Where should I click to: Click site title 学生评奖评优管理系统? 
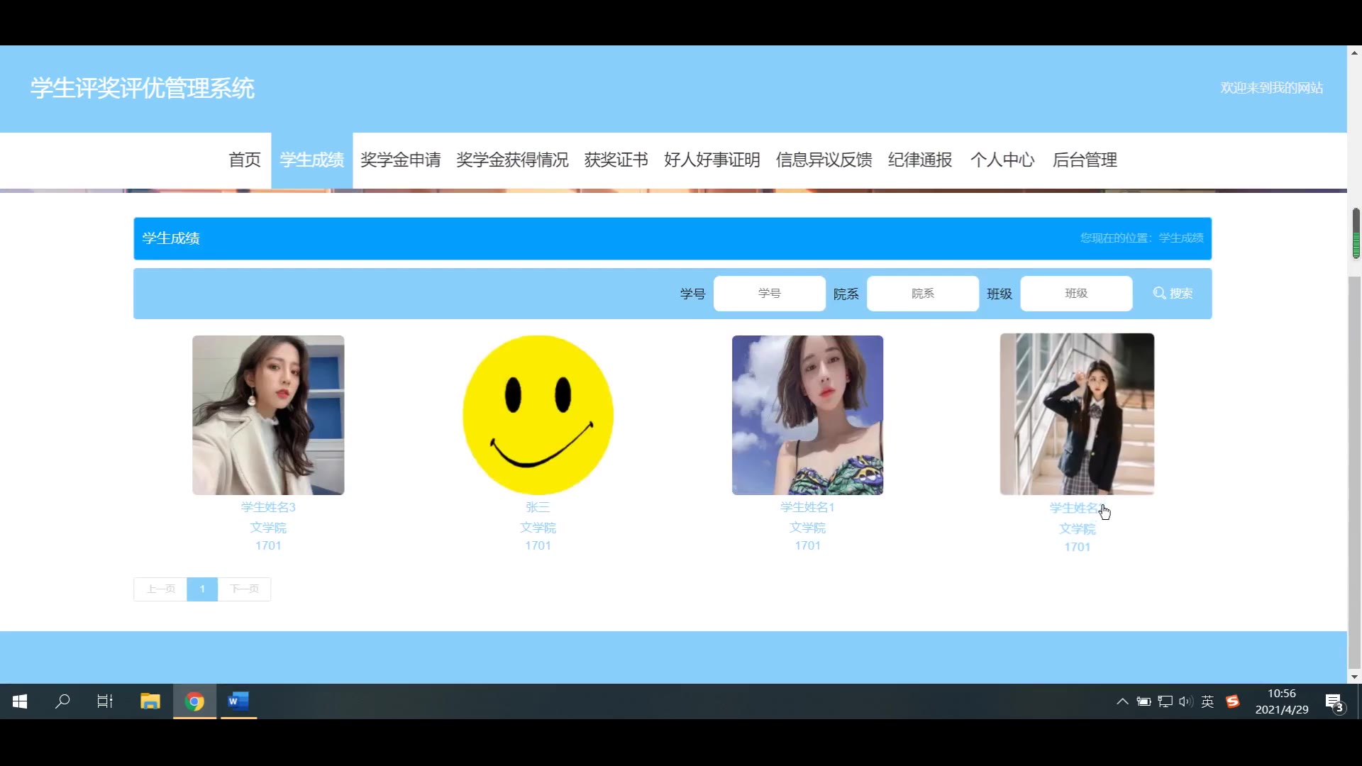tap(142, 89)
